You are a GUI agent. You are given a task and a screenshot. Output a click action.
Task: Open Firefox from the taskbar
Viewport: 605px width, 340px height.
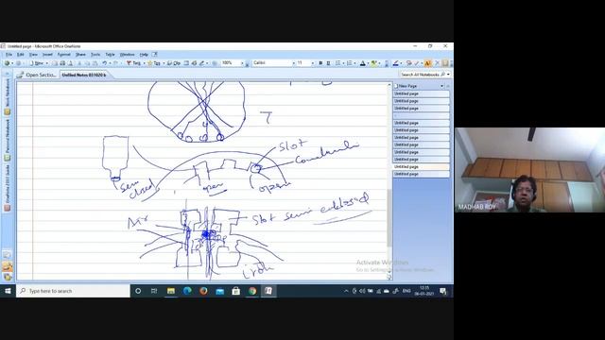[204, 291]
